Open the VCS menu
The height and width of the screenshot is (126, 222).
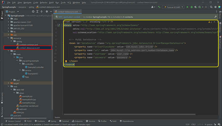[x=69, y=3]
